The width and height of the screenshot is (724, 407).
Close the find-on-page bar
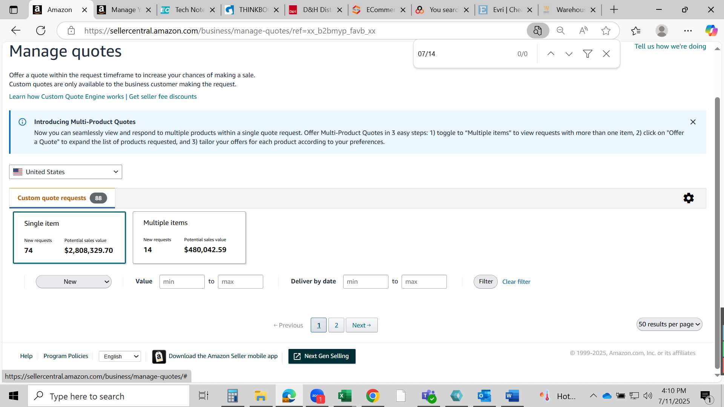click(606, 54)
